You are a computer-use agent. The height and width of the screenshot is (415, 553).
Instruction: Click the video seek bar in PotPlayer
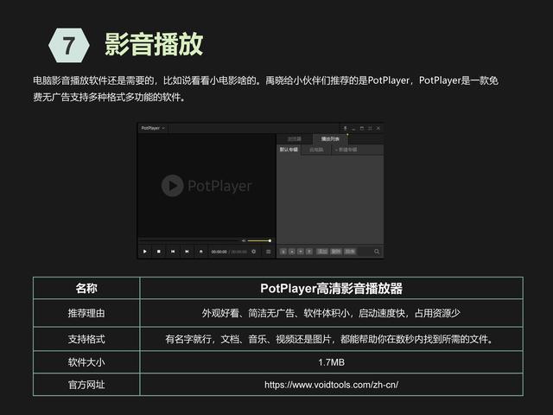pyautogui.click(x=189, y=239)
